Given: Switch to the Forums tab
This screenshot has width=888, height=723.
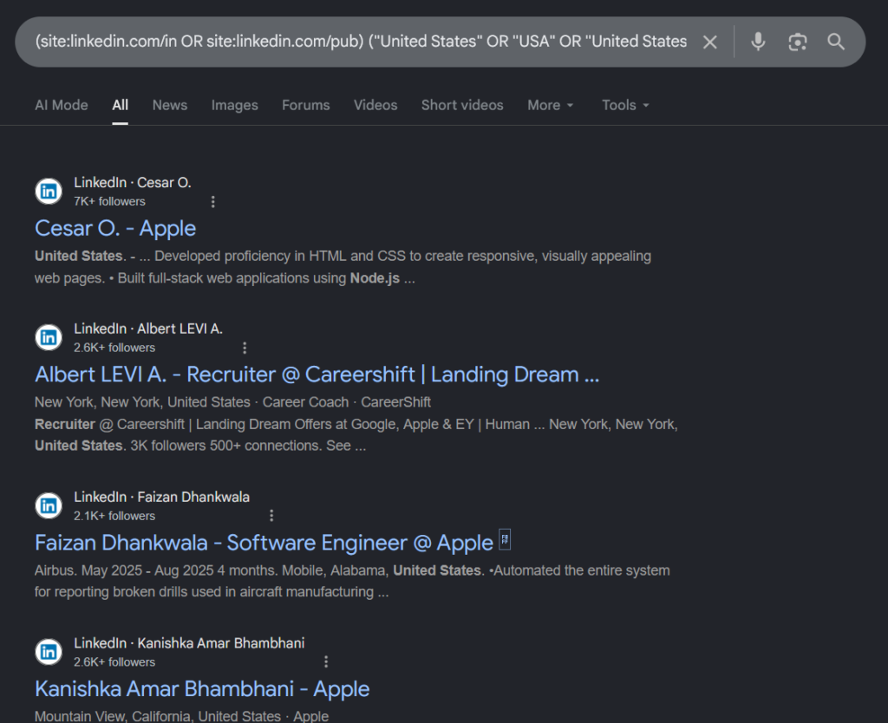Looking at the screenshot, I should pos(306,105).
